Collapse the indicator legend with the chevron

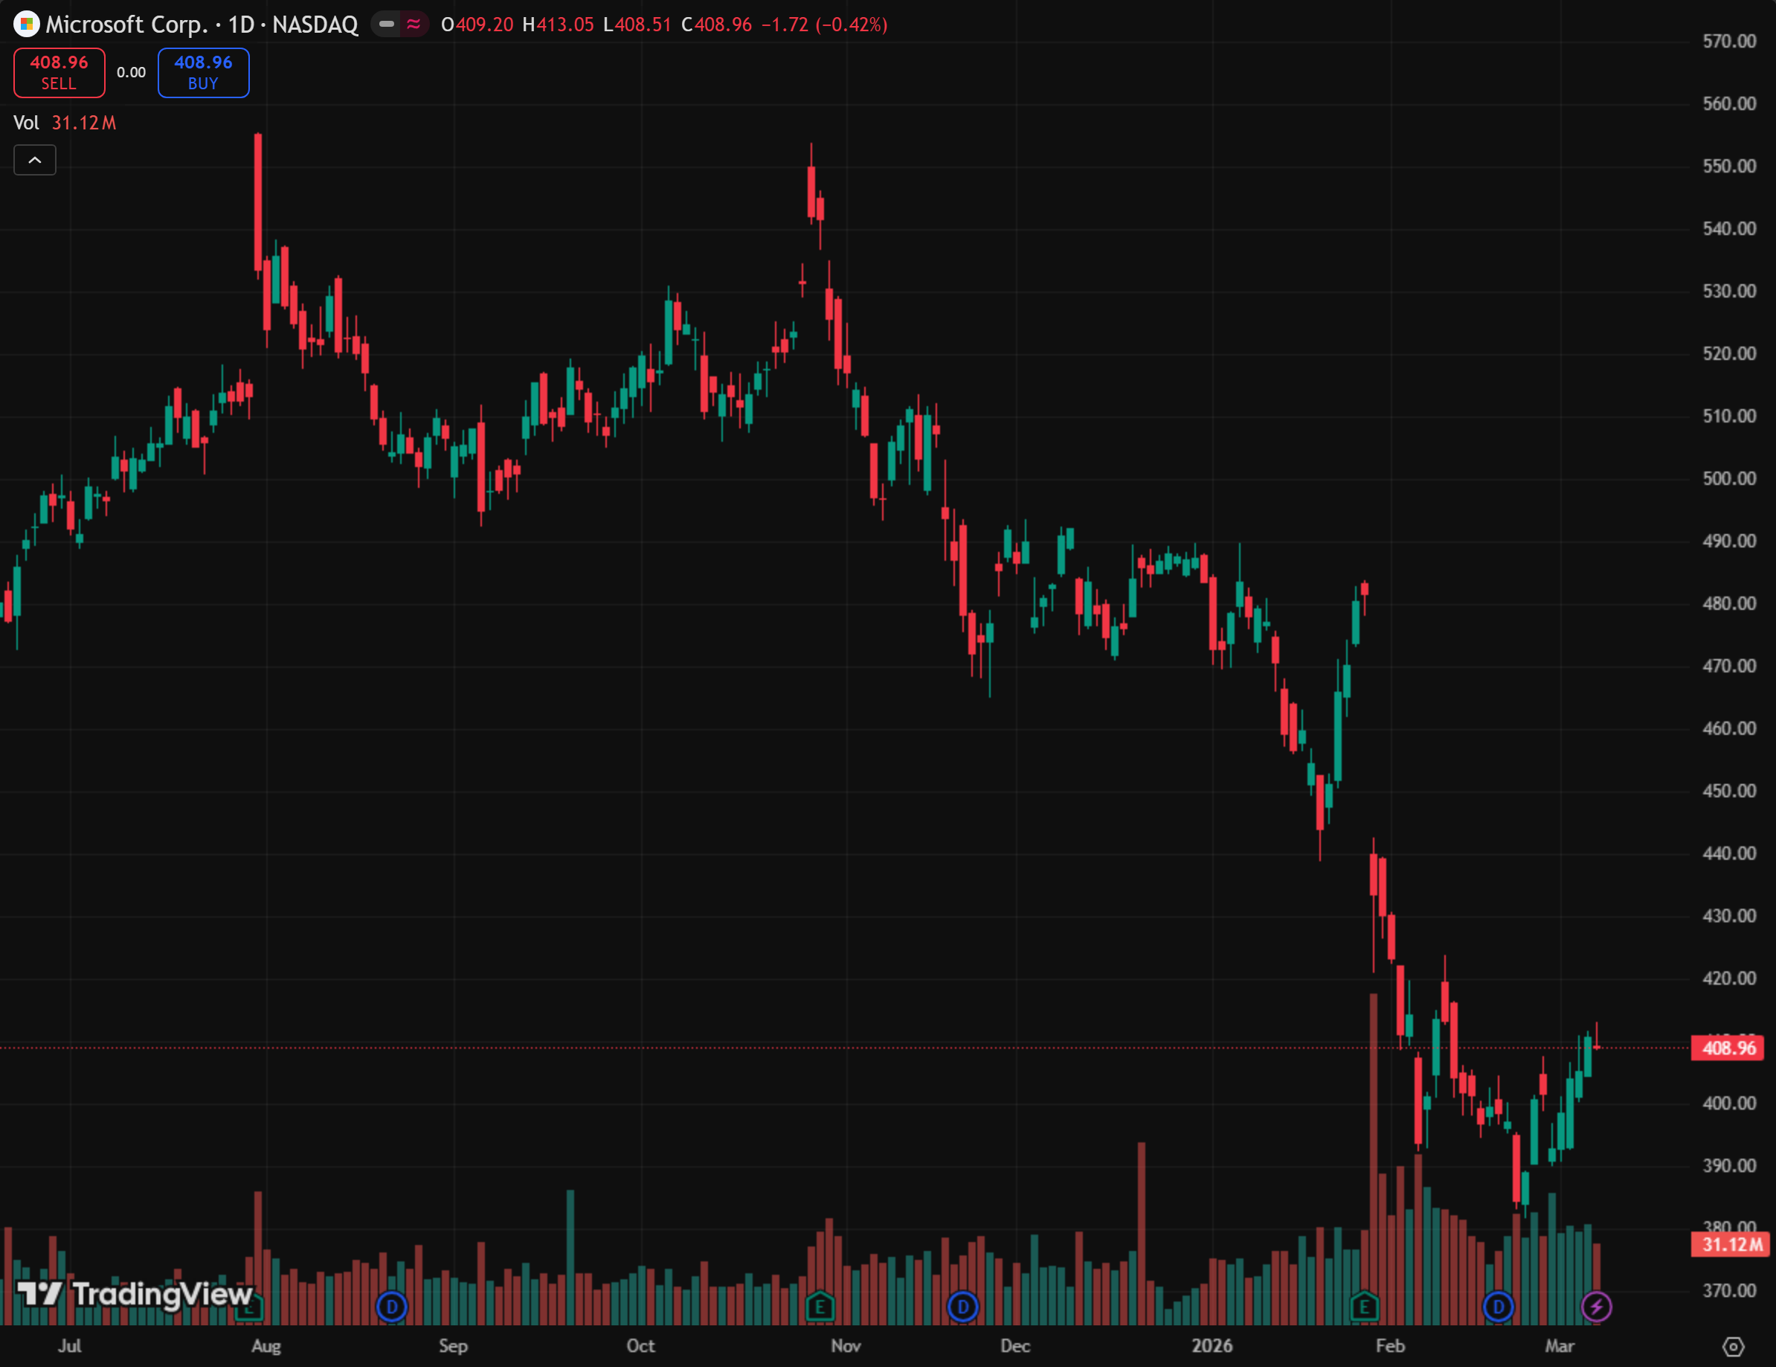(x=35, y=160)
